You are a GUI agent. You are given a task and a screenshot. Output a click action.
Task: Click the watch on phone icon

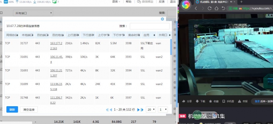point(224,101)
